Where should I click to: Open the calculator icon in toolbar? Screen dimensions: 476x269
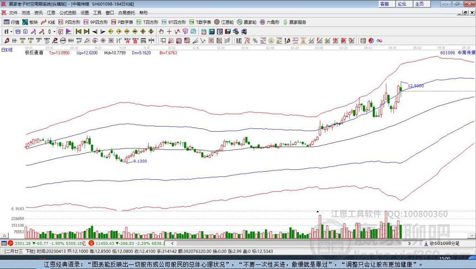click(x=212, y=32)
